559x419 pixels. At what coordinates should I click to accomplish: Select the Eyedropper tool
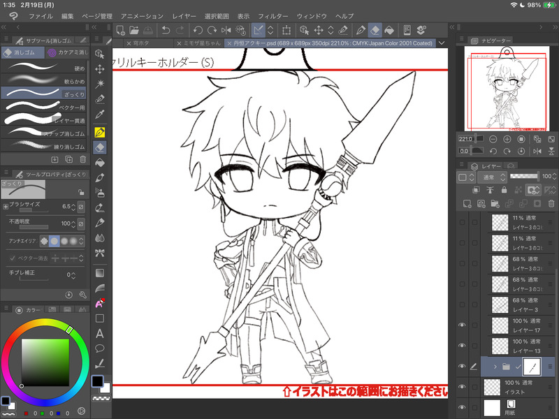coord(100,115)
